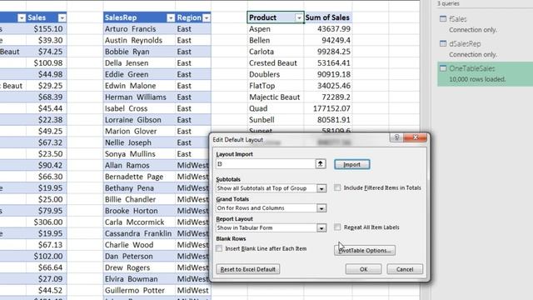This screenshot has height=300, width=533.
Task: Open the Report Layout dropdown
Action: tap(321, 227)
